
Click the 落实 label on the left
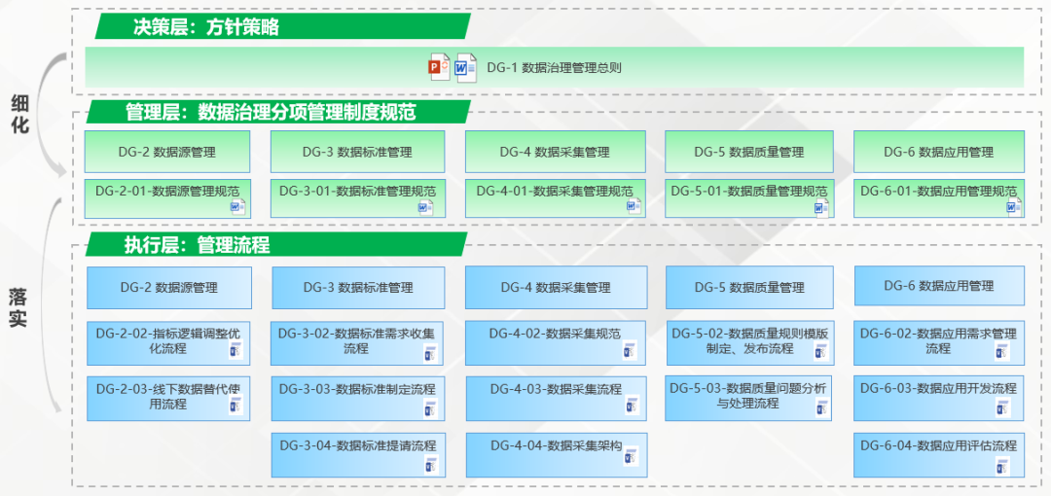coord(19,306)
